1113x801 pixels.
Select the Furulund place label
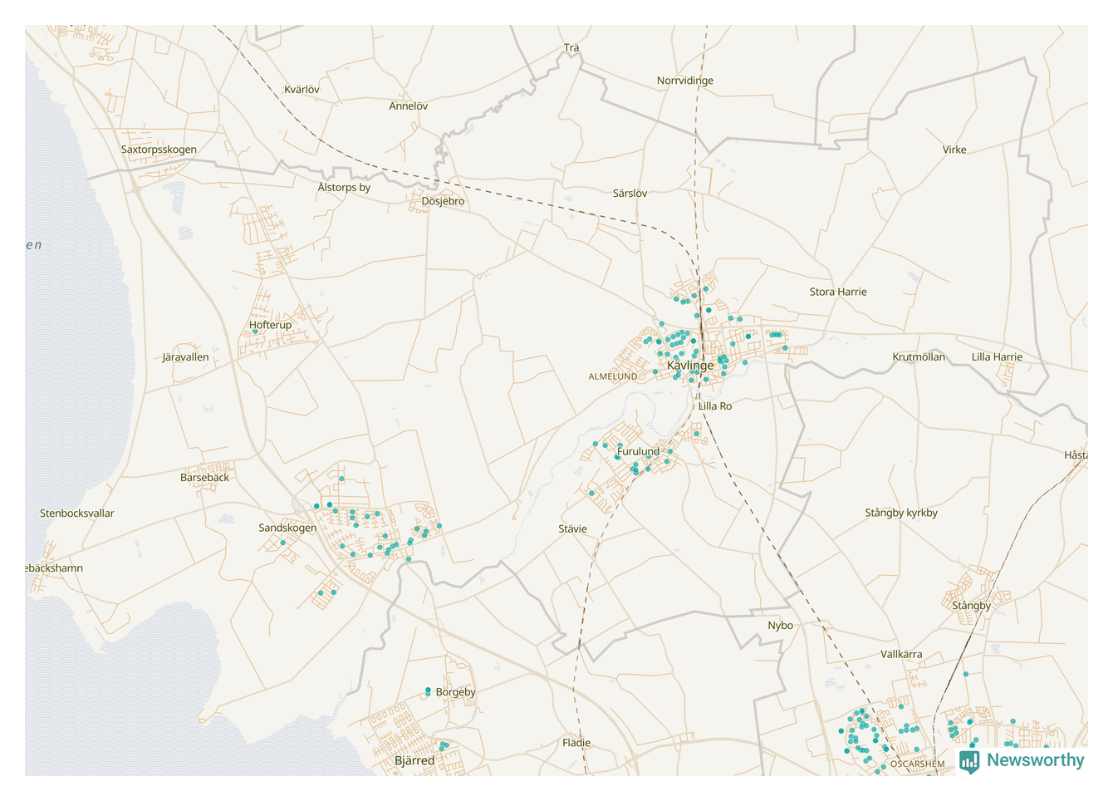coord(638,451)
